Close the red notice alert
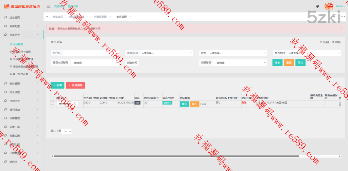Screen dimensions: 348x171 (341, 28)
